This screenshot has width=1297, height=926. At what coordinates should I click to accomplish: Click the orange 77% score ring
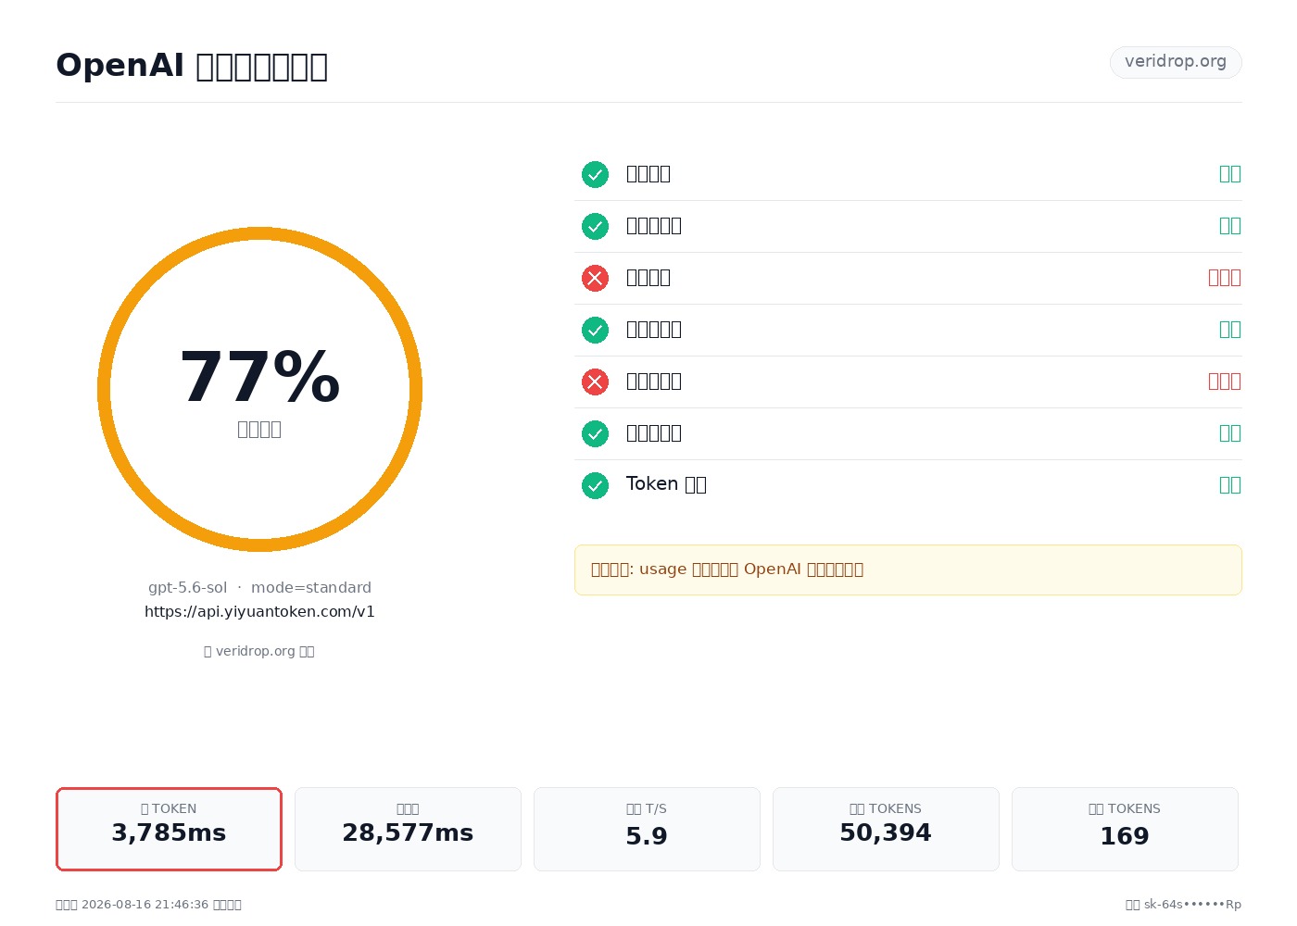259,389
